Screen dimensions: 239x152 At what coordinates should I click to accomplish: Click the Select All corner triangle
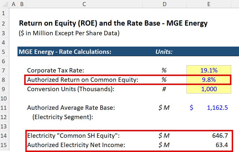[x=5, y=4]
